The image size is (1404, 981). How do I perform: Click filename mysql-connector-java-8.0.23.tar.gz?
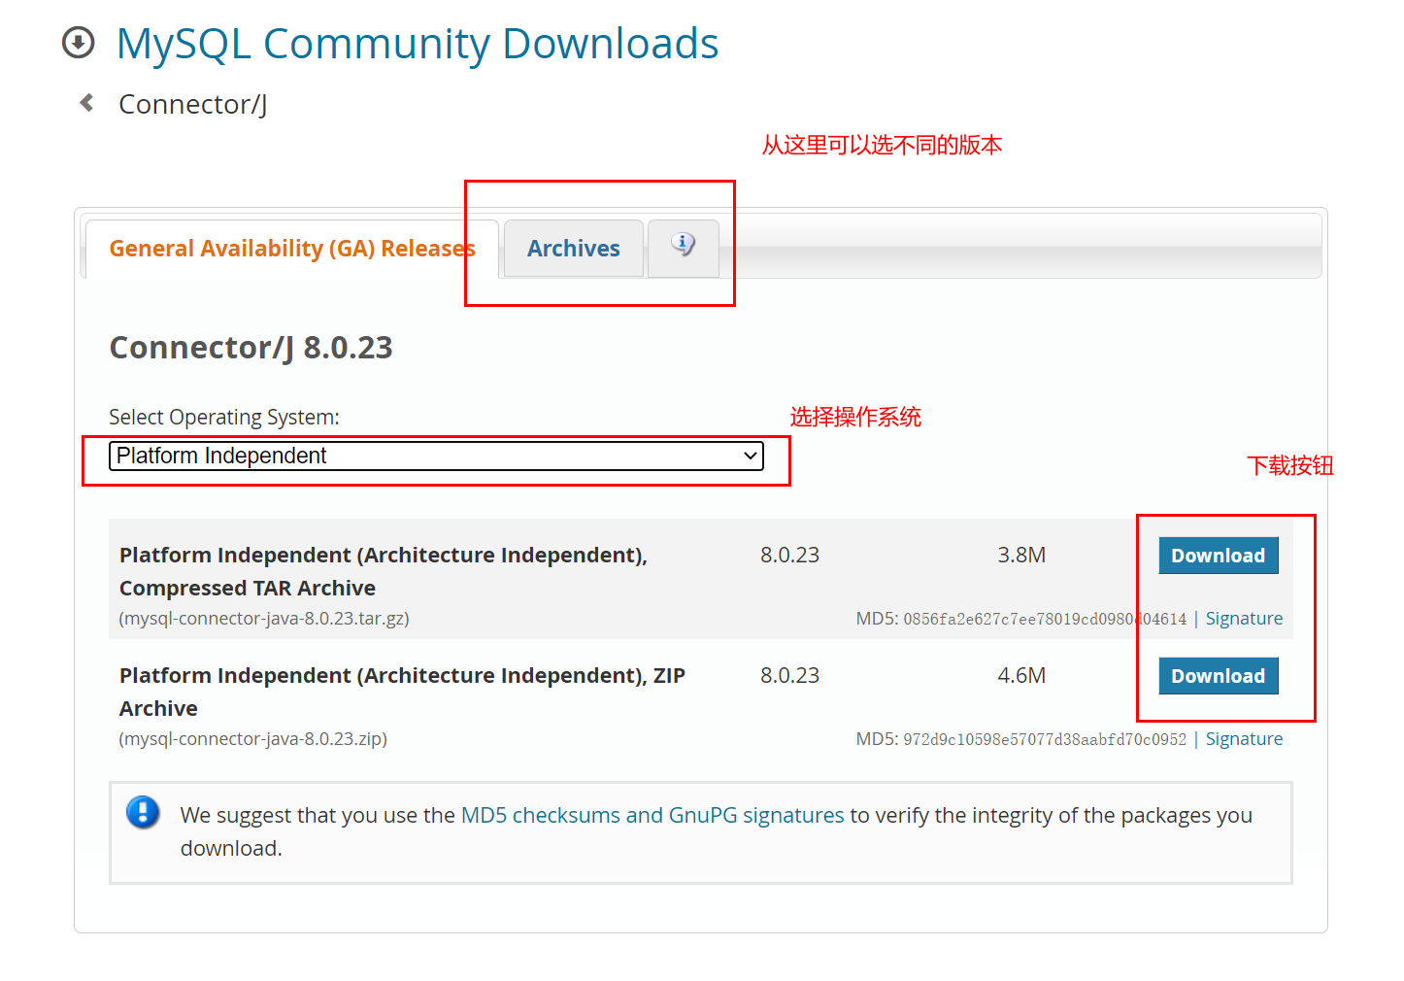tap(264, 619)
